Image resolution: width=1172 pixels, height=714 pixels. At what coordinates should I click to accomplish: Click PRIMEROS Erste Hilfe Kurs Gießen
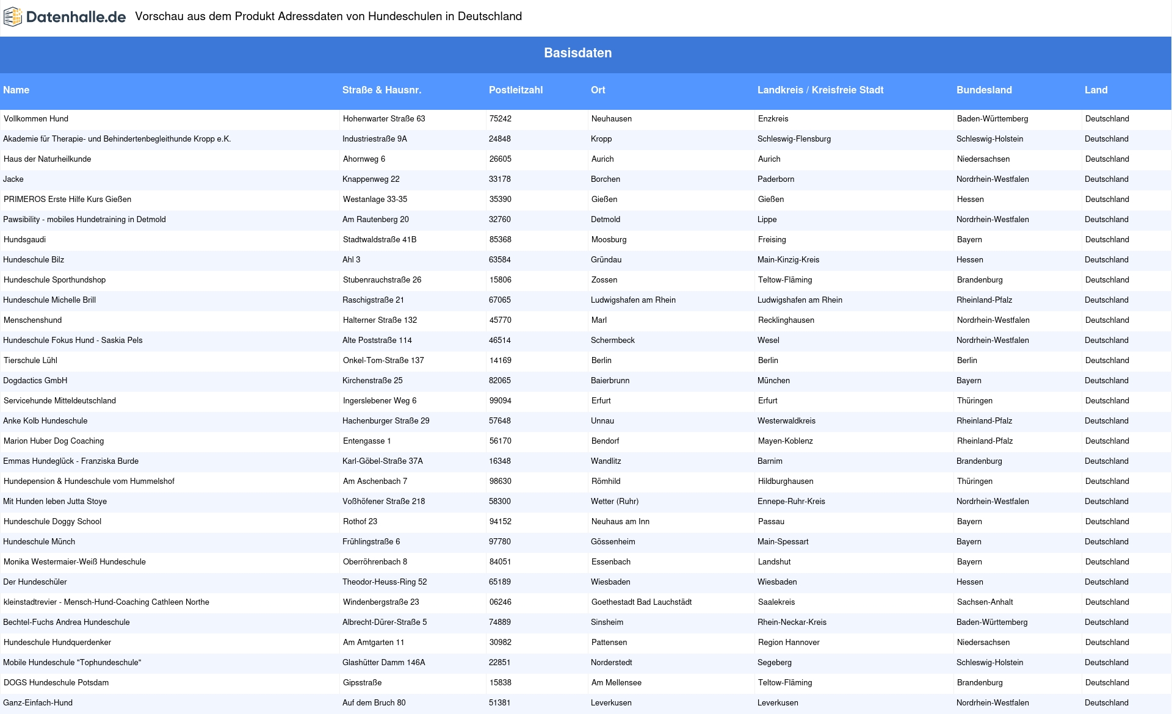[67, 200]
